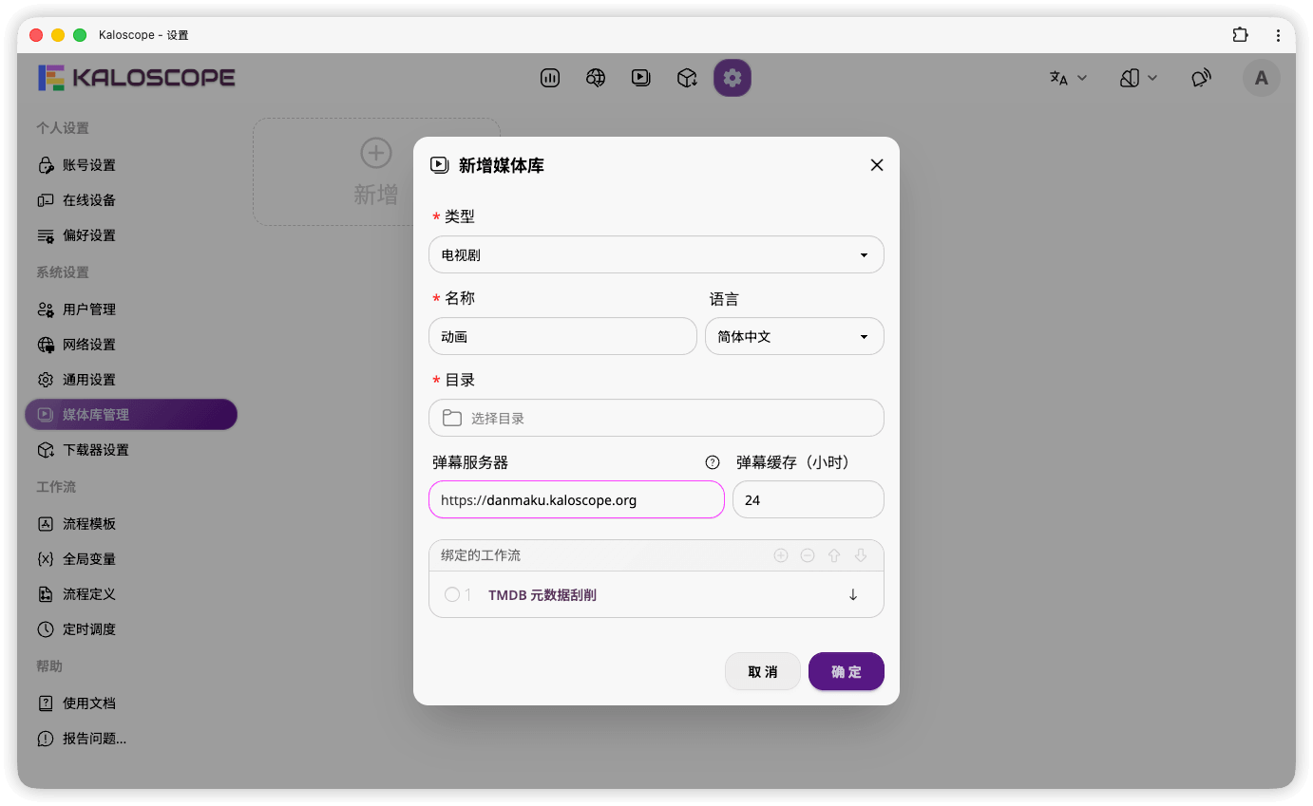Click the 新增媒体库 dialog title icon

(x=439, y=165)
